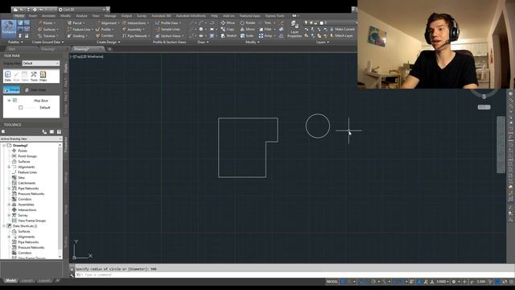Select the Move tool in Modify panel
This screenshot has width=515, height=290.
pos(228,23)
